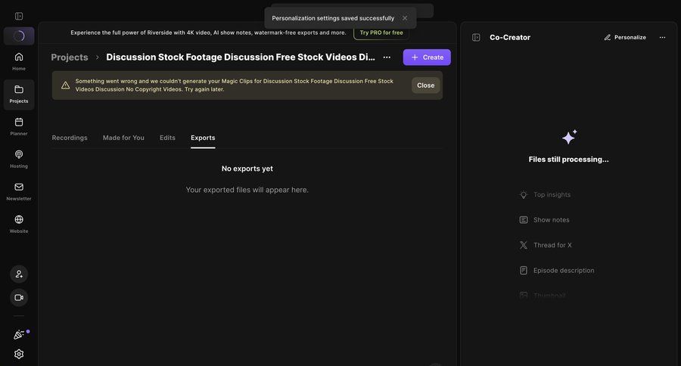The width and height of the screenshot is (681, 366).
Task: Switch to the Edits tab
Action: click(x=167, y=138)
